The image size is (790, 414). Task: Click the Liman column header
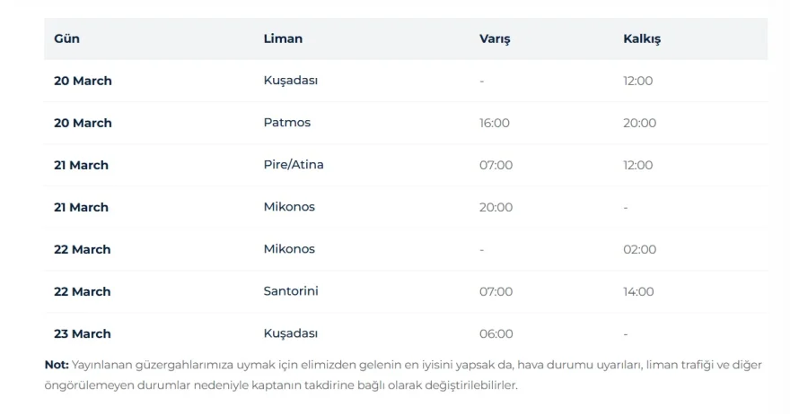[x=283, y=39]
